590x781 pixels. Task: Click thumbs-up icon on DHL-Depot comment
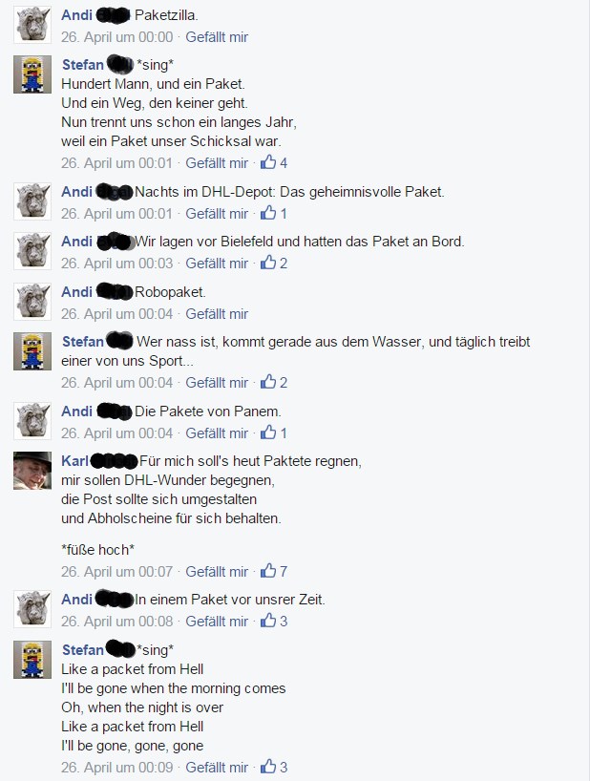click(x=268, y=213)
